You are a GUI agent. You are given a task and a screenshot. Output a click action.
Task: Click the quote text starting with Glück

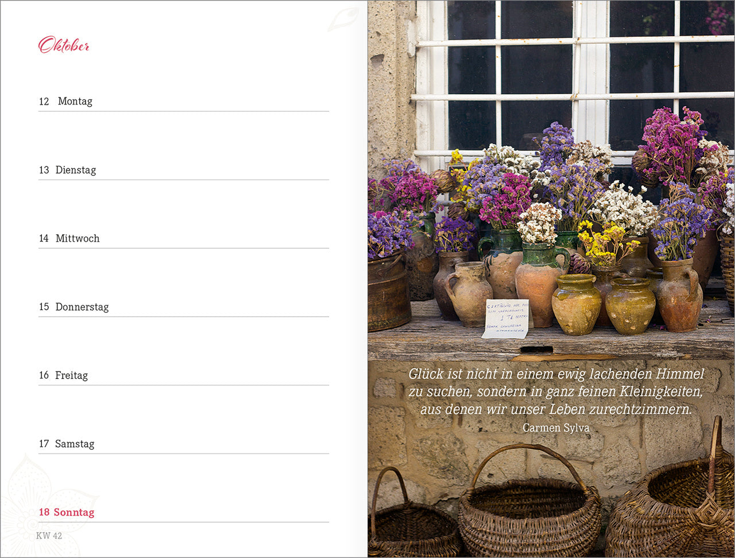coord(556,392)
